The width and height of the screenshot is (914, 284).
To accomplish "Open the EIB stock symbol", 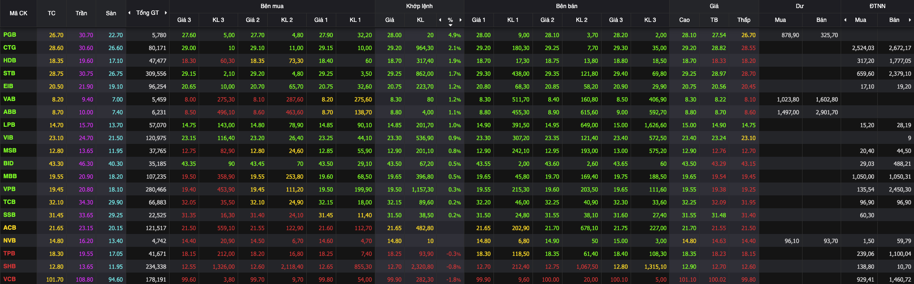I will pyautogui.click(x=8, y=86).
